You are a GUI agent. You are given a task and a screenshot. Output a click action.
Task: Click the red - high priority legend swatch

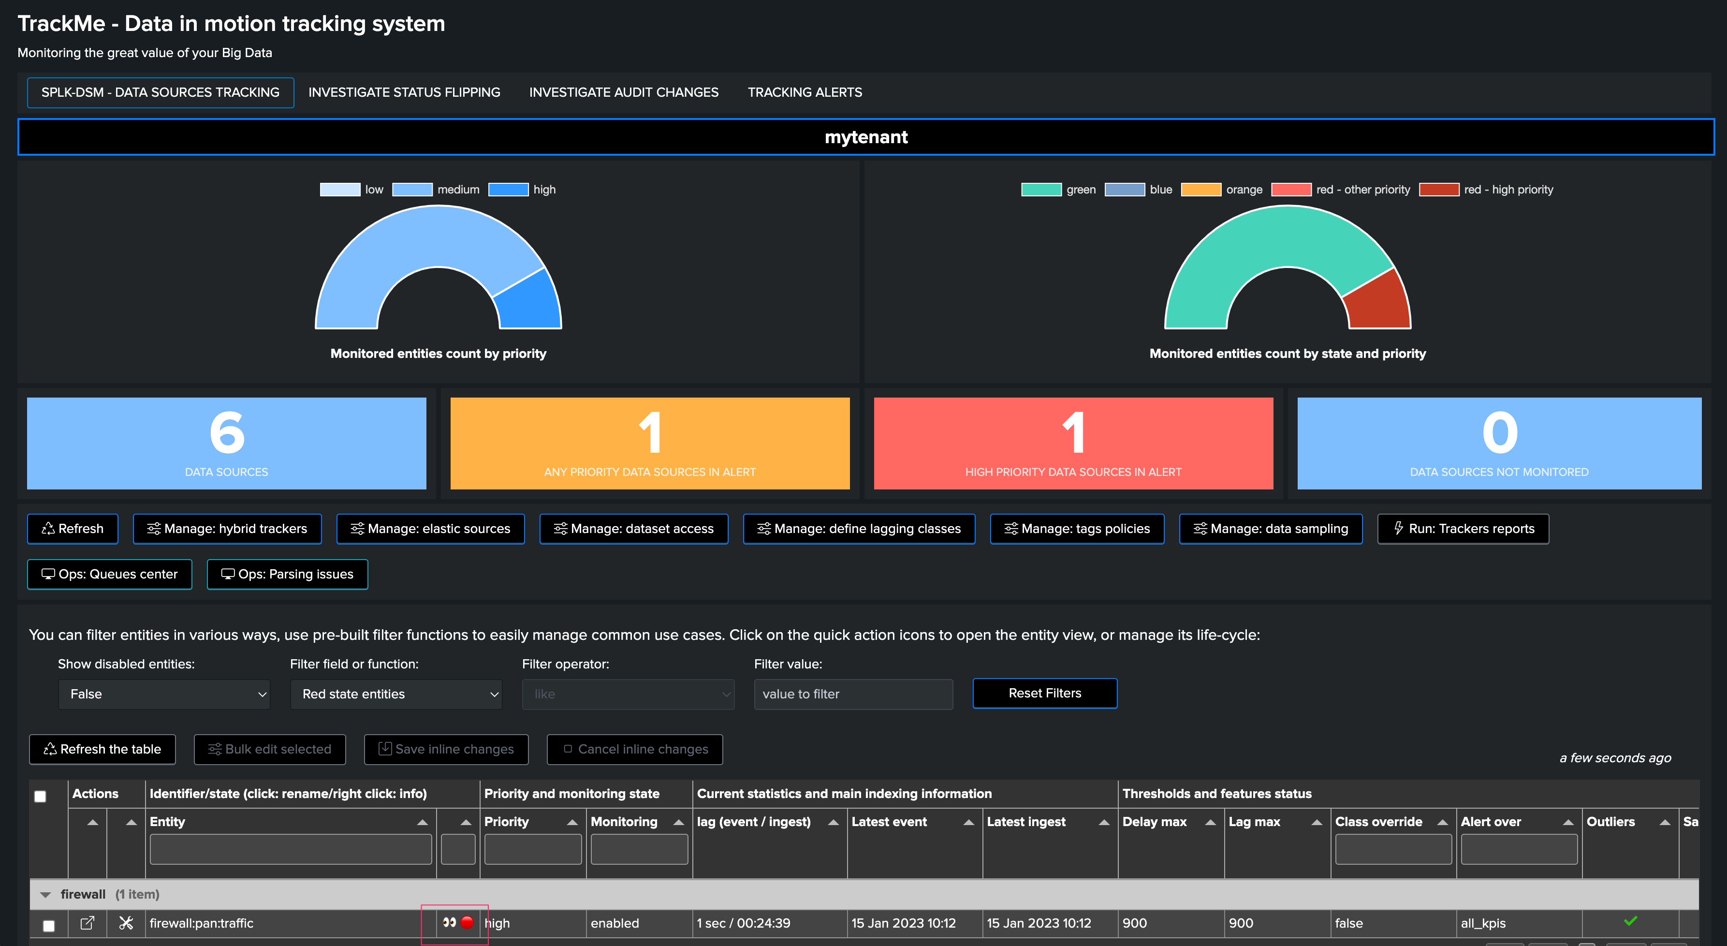coord(1439,190)
